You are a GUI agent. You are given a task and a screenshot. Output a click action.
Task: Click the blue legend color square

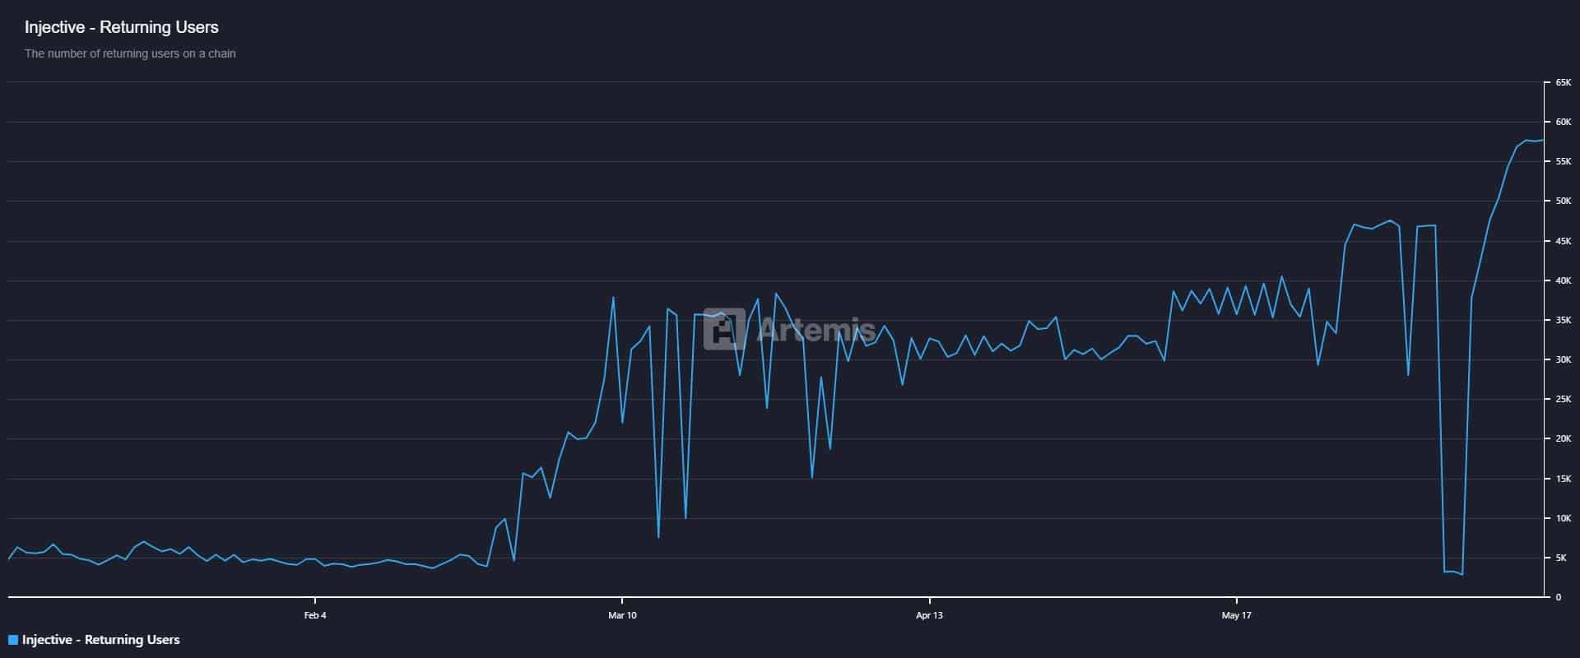pyautogui.click(x=12, y=640)
